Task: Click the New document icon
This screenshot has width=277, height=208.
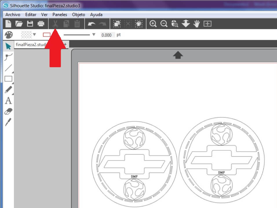Action: [x=8, y=24]
